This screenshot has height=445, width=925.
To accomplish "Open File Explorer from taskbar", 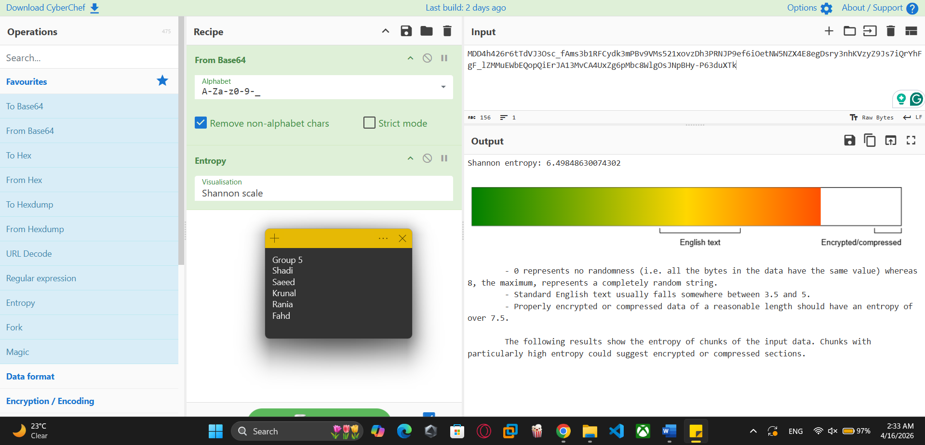I will coord(590,431).
